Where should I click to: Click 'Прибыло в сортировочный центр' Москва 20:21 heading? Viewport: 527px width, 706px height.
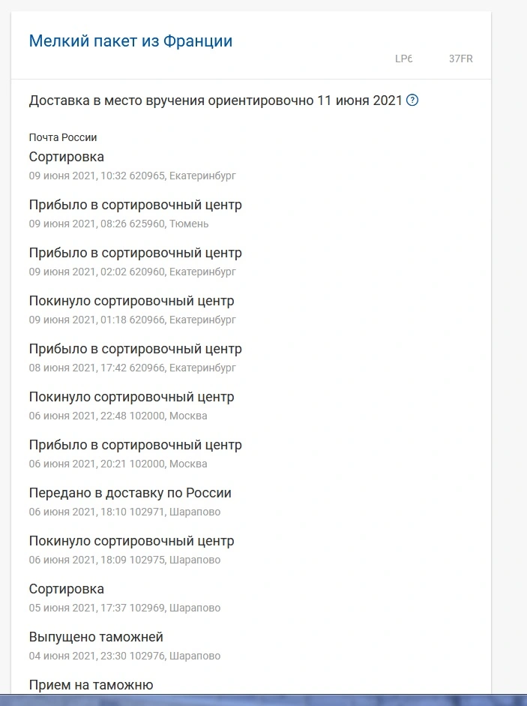pos(136,445)
